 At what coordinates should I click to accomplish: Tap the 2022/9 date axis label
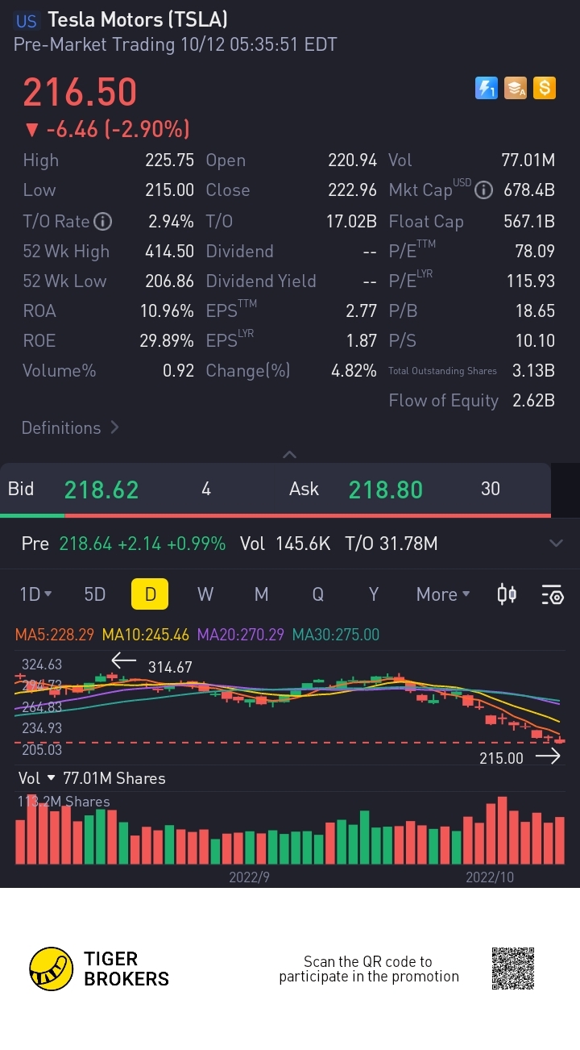(x=249, y=877)
